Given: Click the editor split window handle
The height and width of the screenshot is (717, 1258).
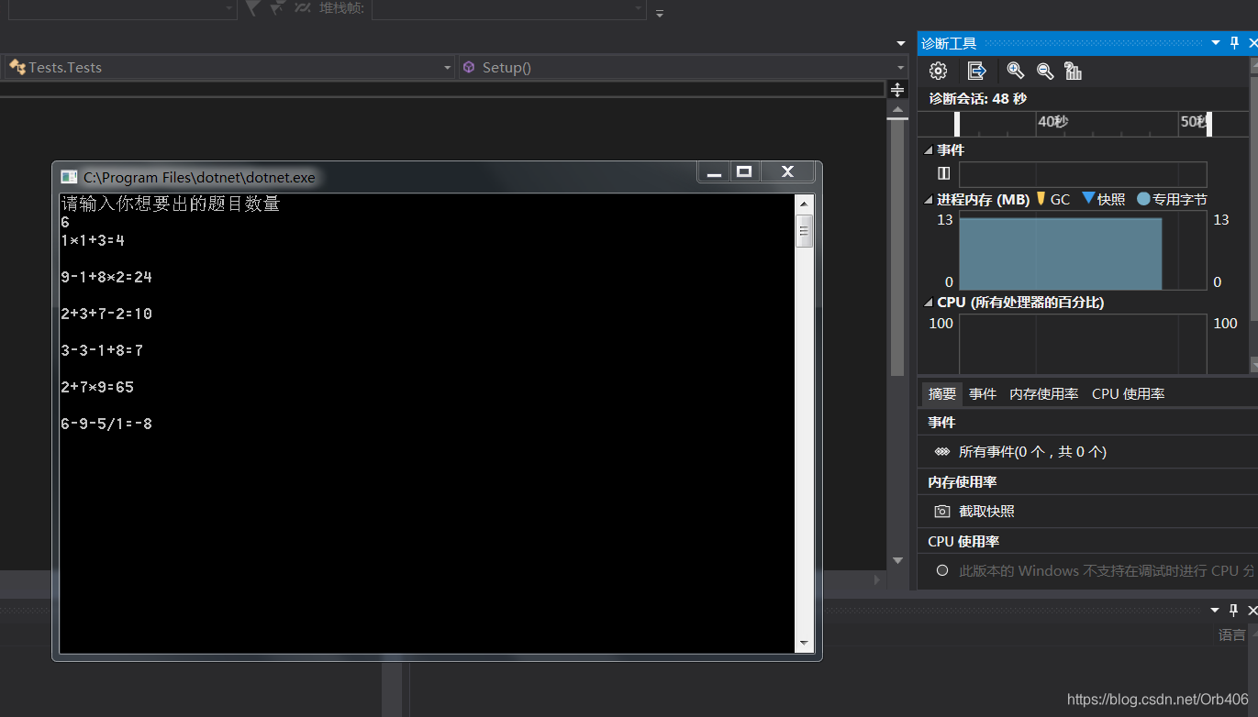Looking at the screenshot, I should pyautogui.click(x=897, y=89).
